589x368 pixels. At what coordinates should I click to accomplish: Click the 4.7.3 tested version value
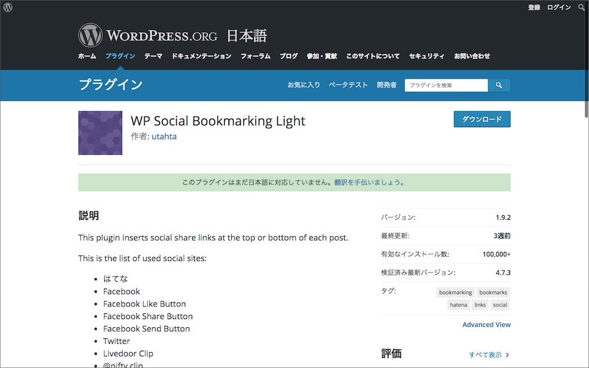(503, 273)
